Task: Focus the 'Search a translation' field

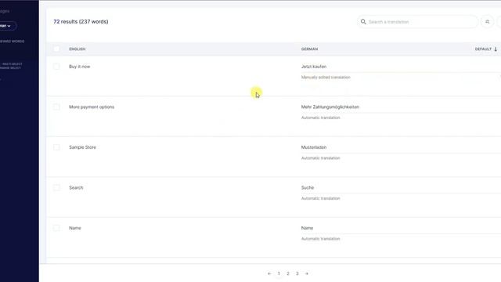Action: (x=417, y=22)
